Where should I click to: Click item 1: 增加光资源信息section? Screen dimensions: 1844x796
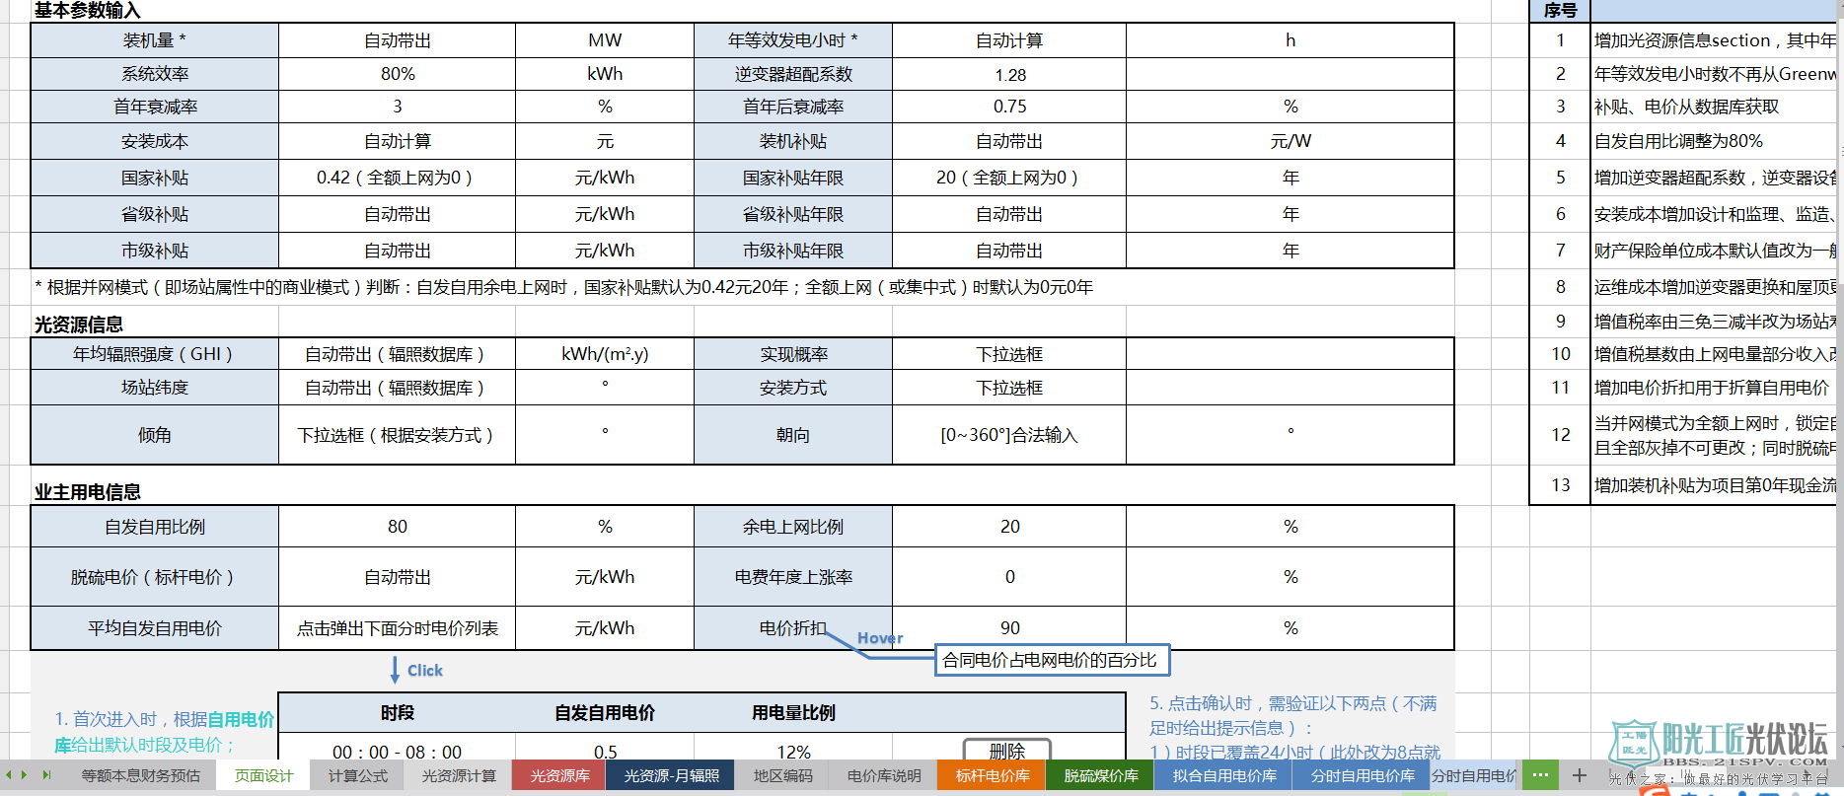click(x=1715, y=40)
